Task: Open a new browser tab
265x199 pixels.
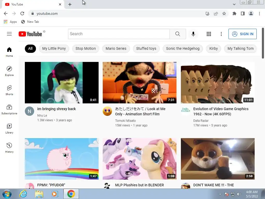Action: click(70, 4)
